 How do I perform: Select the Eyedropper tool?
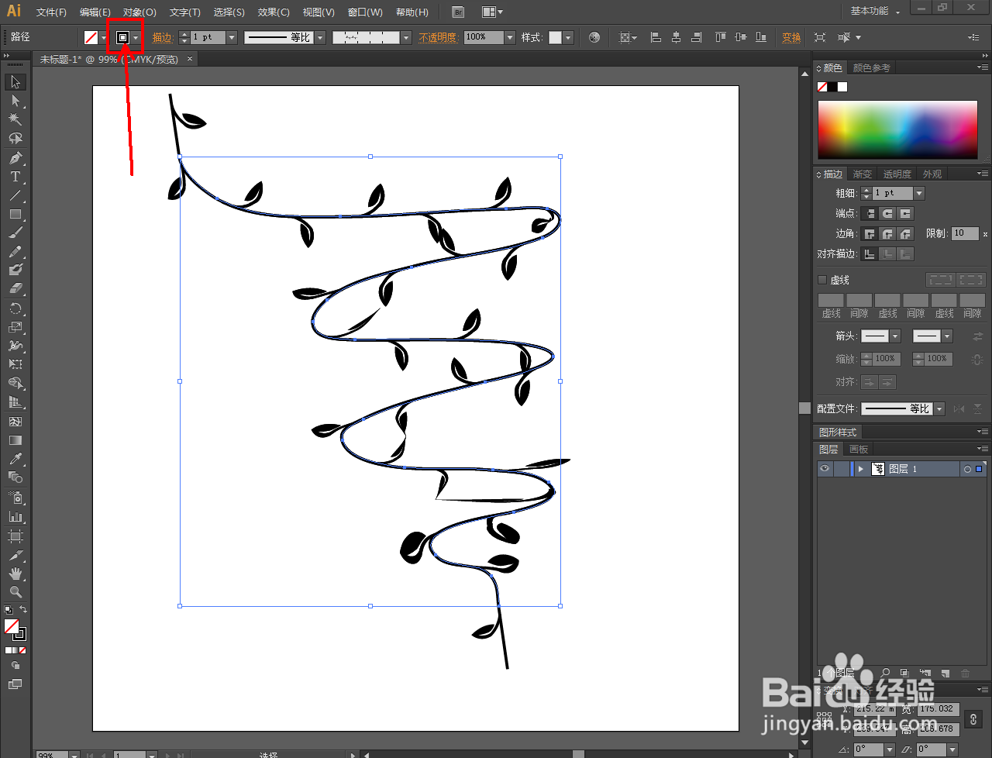15,459
